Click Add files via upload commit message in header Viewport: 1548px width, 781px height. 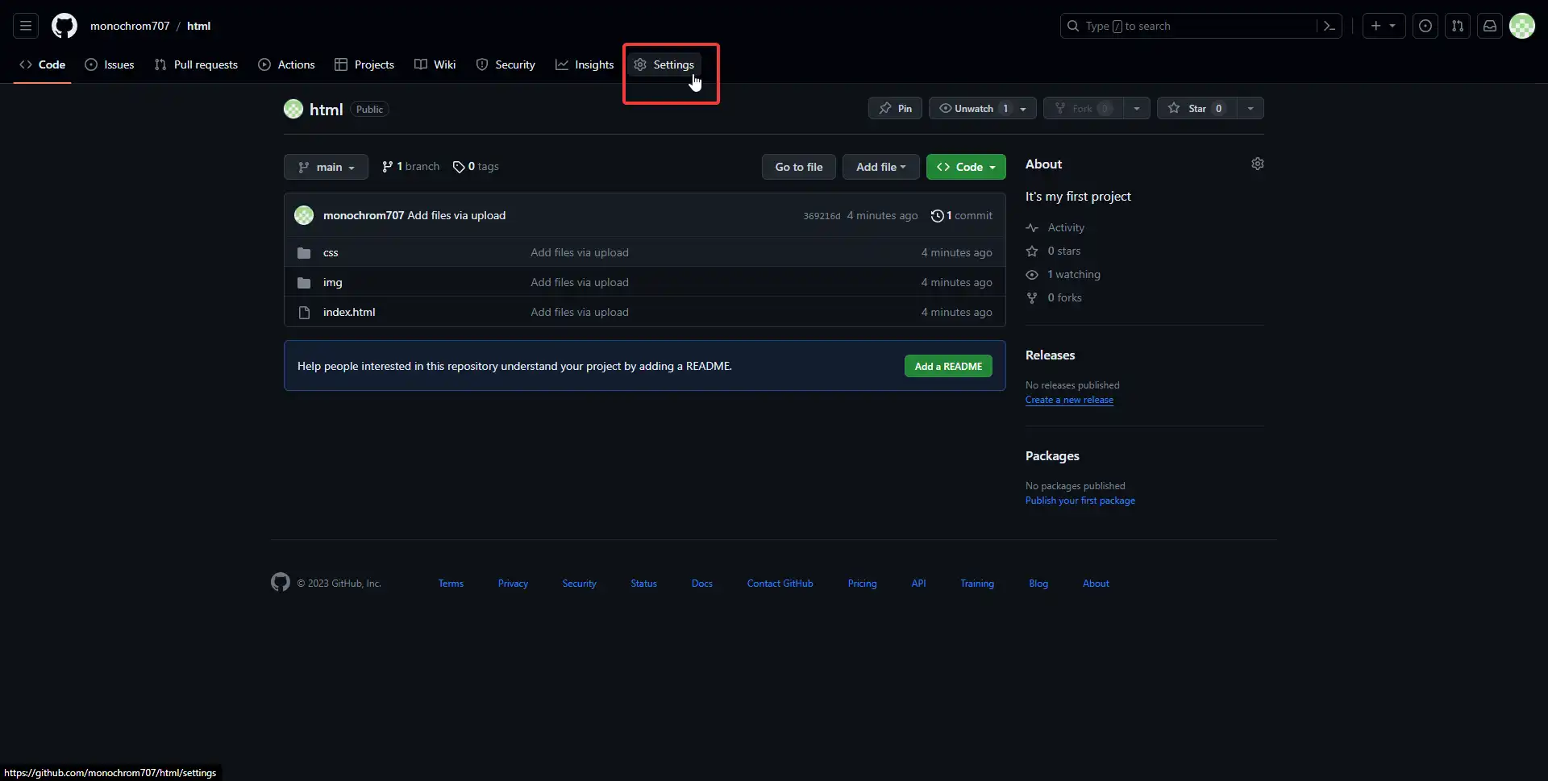pos(456,215)
